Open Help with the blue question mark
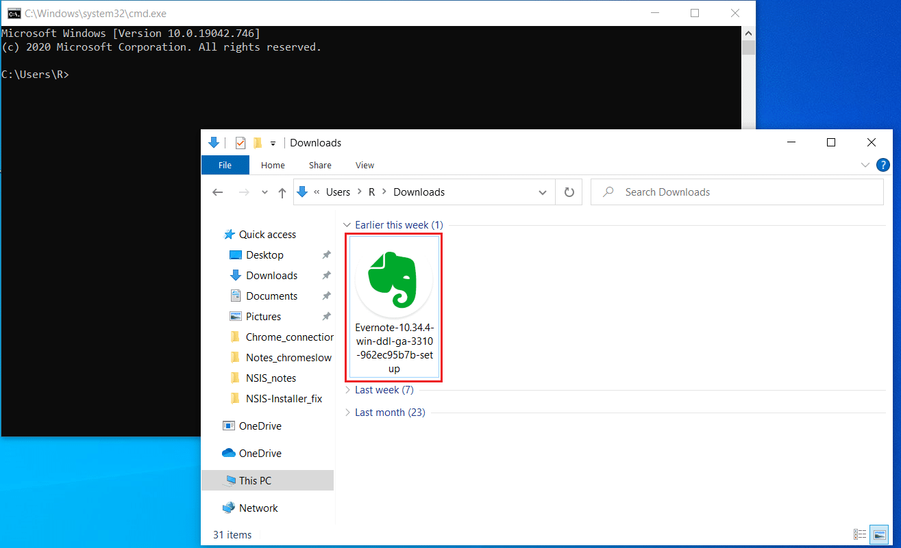Screen dimensions: 901x548 tap(884, 165)
